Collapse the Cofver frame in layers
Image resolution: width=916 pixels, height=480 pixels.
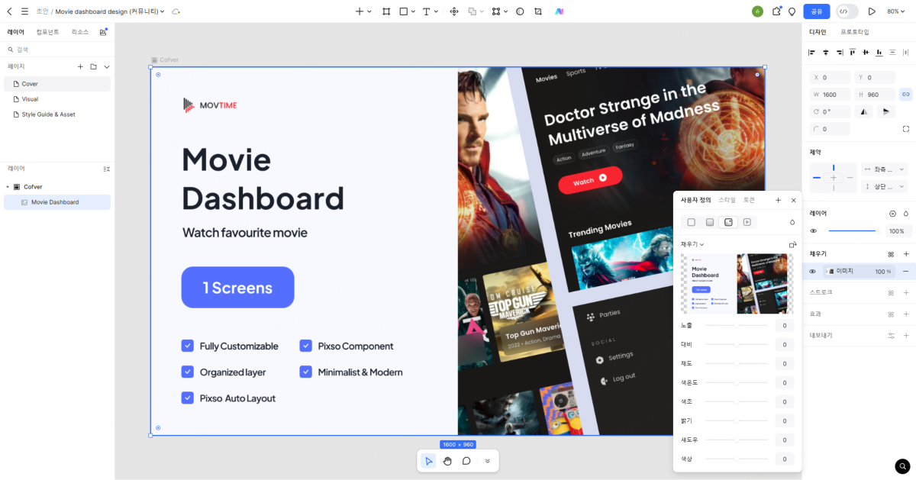pos(8,187)
